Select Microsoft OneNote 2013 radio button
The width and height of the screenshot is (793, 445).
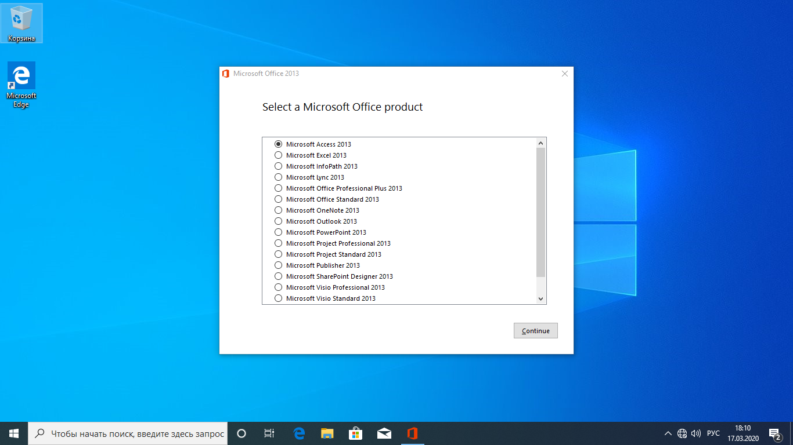point(279,210)
